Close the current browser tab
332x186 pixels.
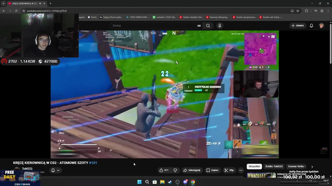pyautogui.click(x=44, y=4)
